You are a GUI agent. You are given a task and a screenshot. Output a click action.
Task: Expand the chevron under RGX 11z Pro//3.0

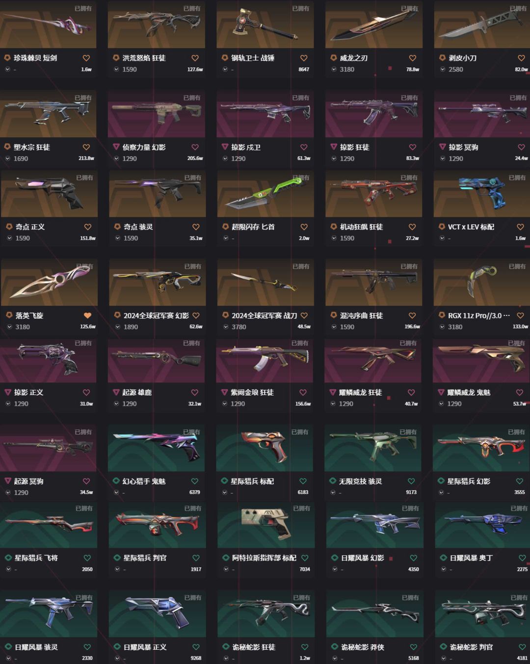click(442, 327)
